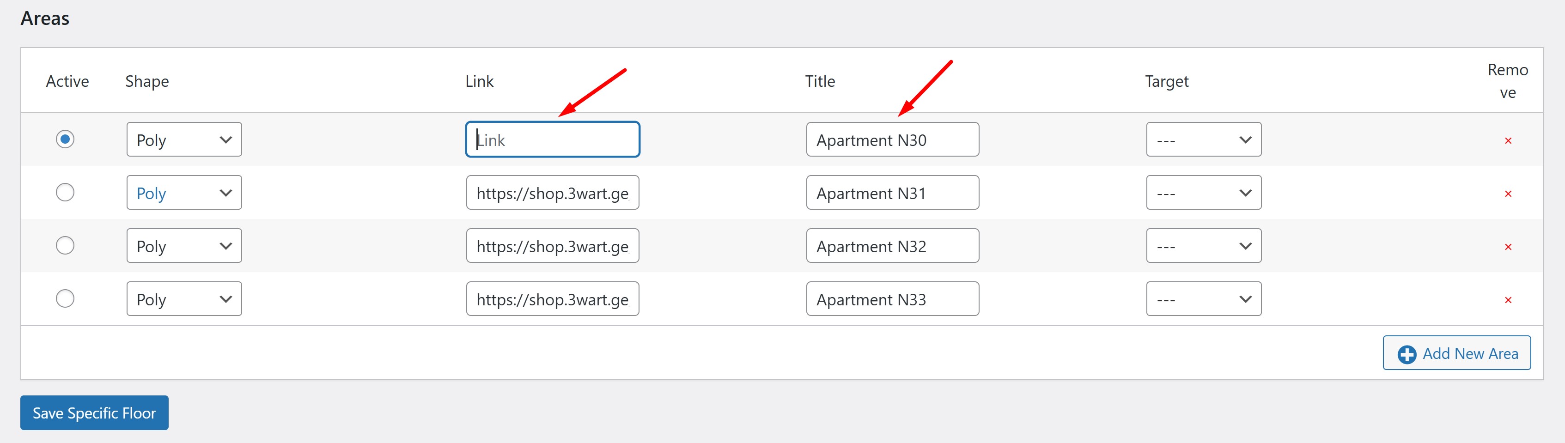Select the Apartment N33 title field
The image size is (1565, 443).
(892, 298)
